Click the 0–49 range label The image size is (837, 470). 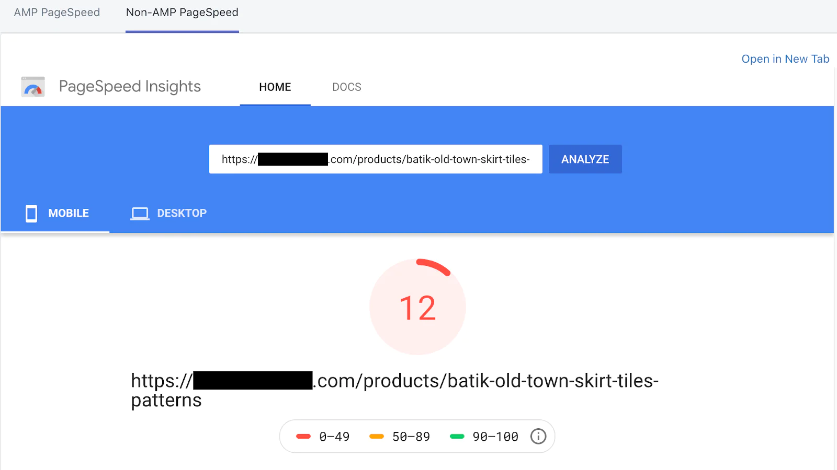(x=334, y=437)
